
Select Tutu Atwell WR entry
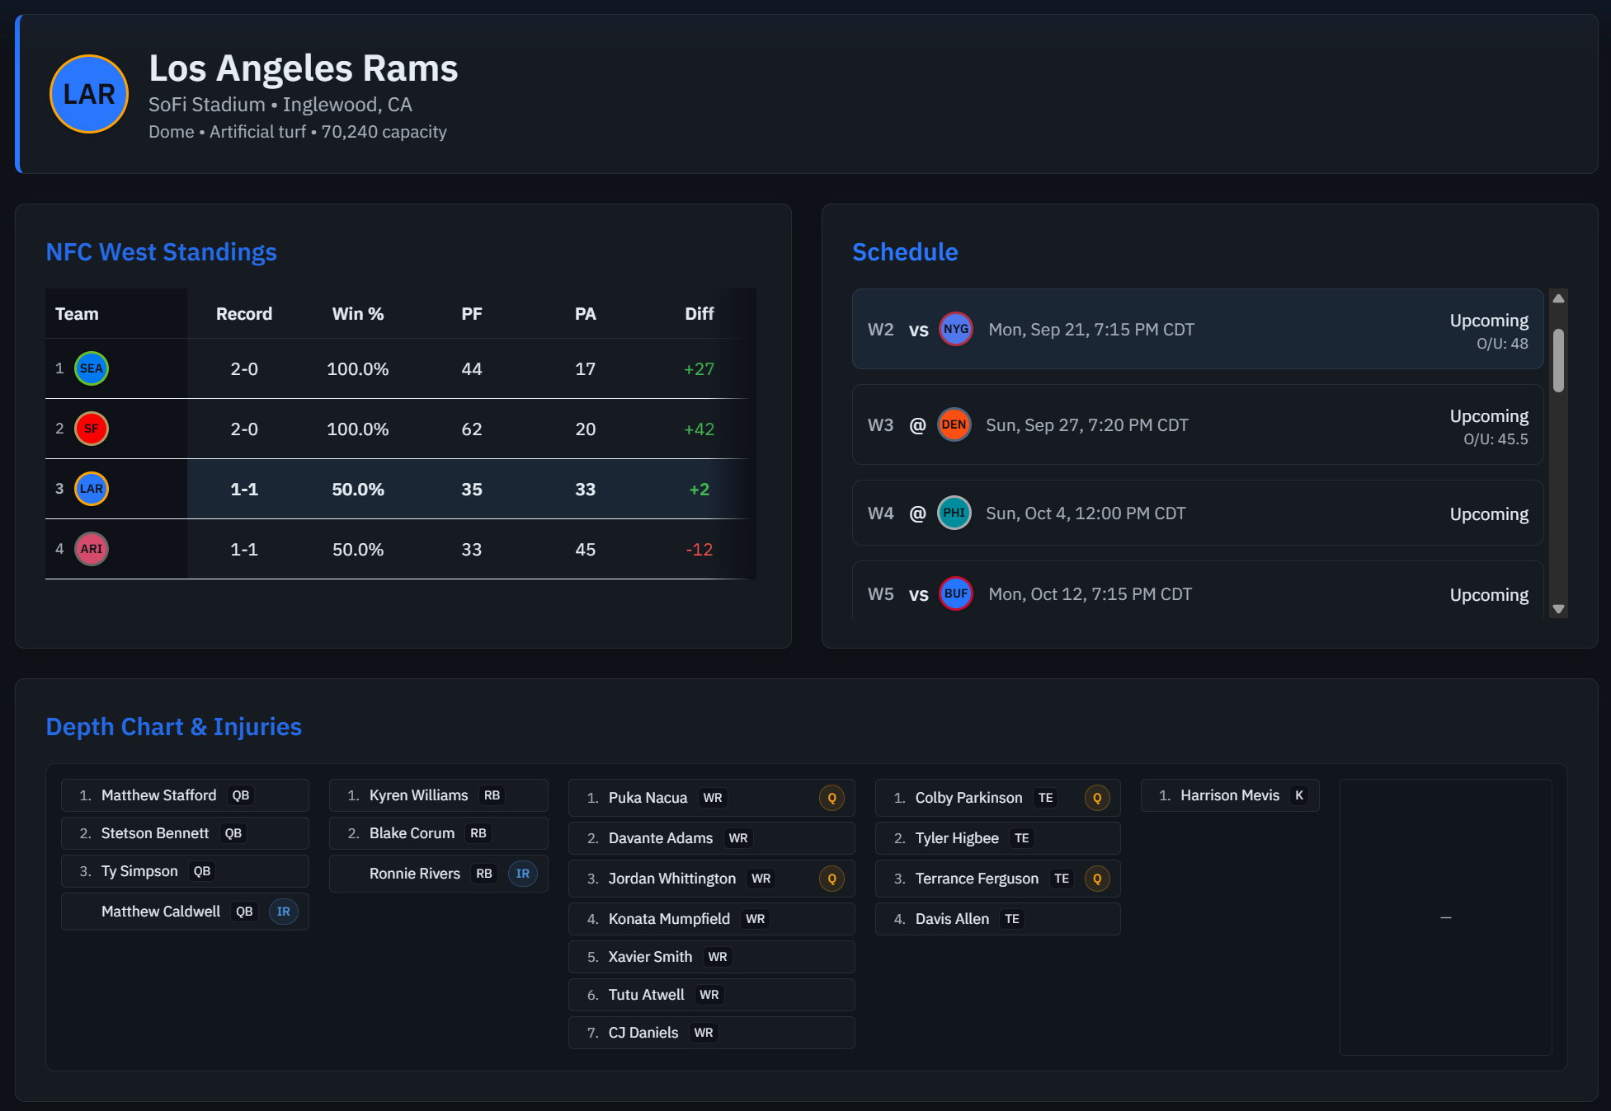tap(712, 995)
